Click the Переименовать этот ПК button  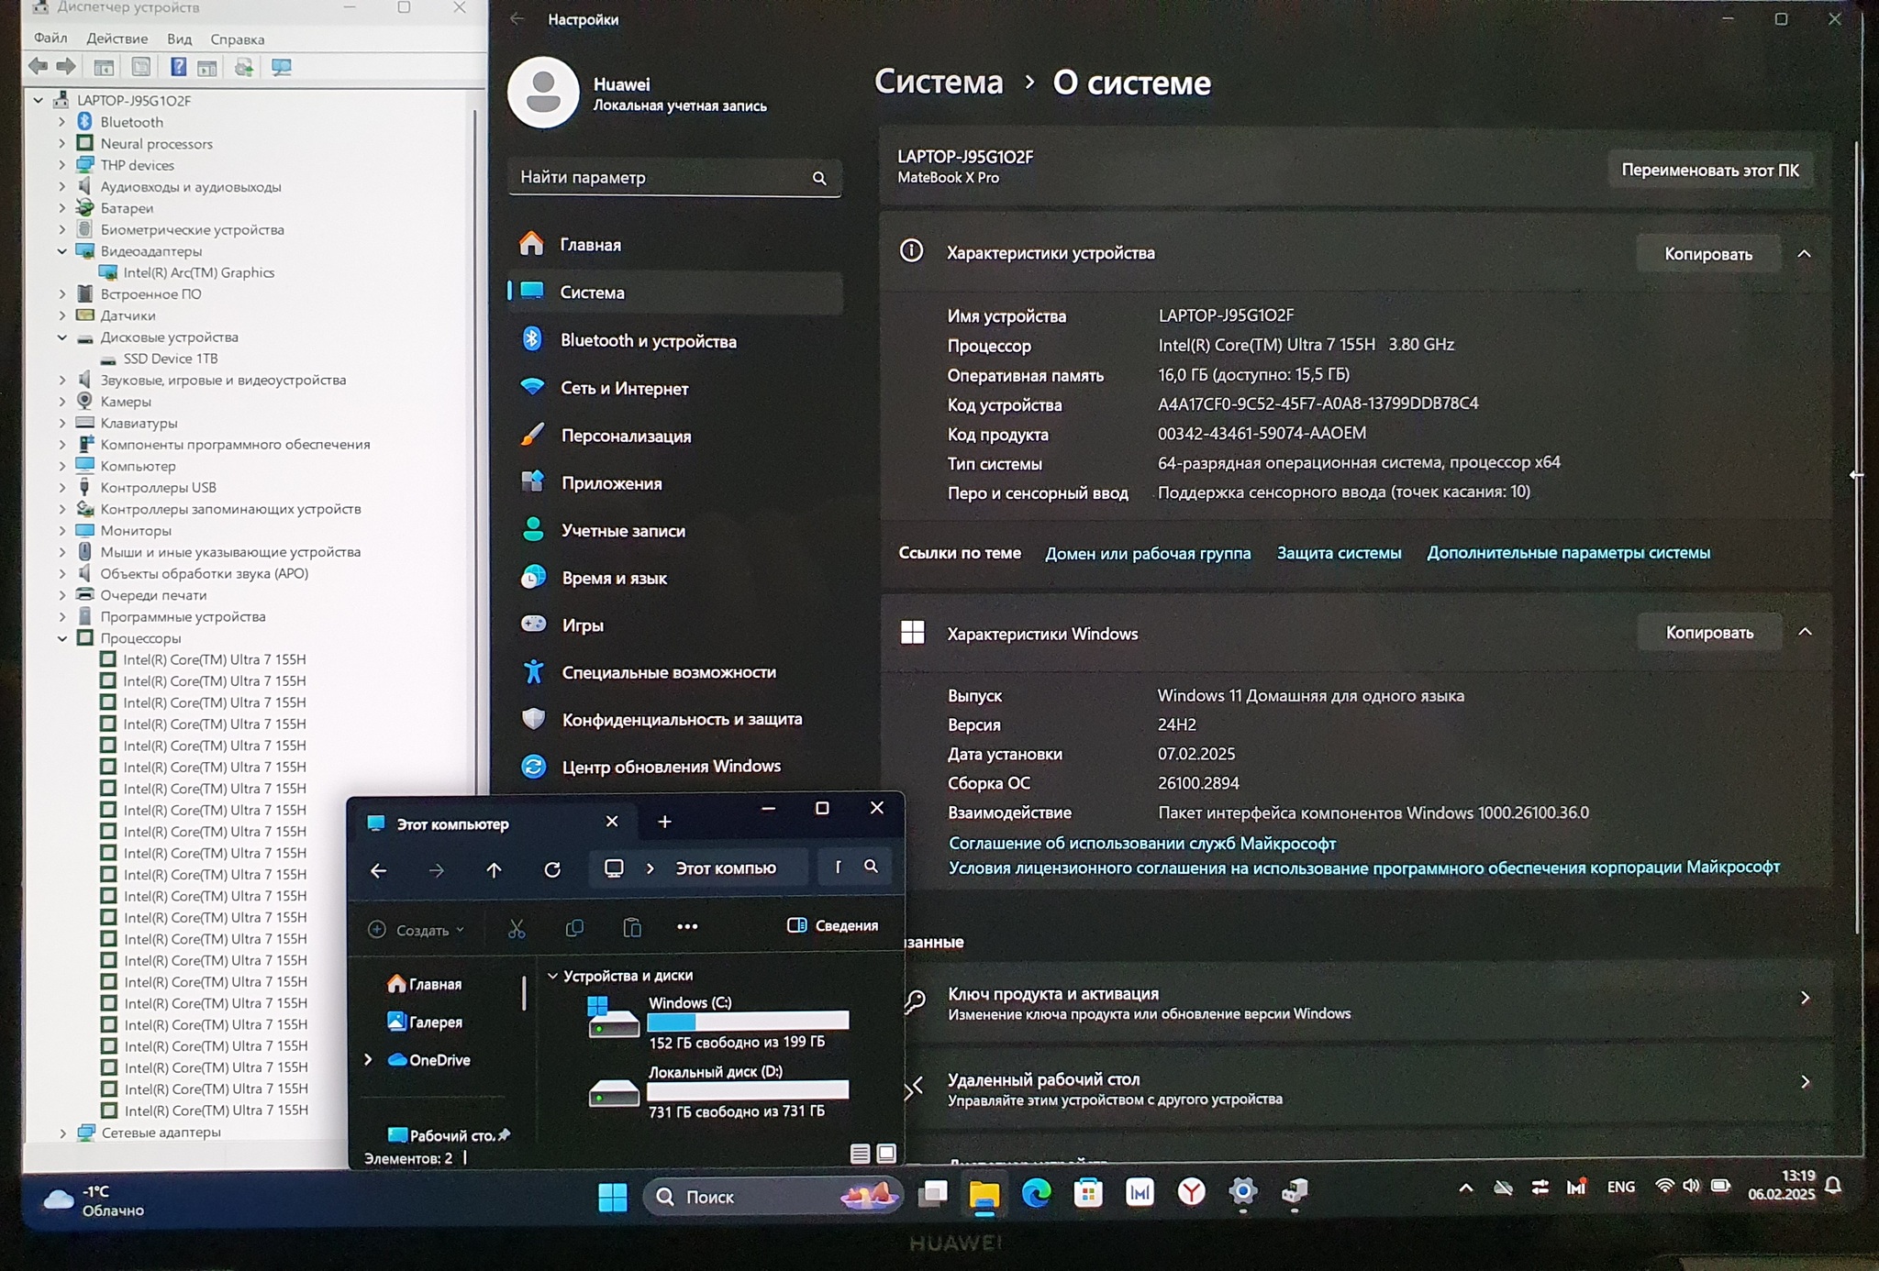[1709, 171]
